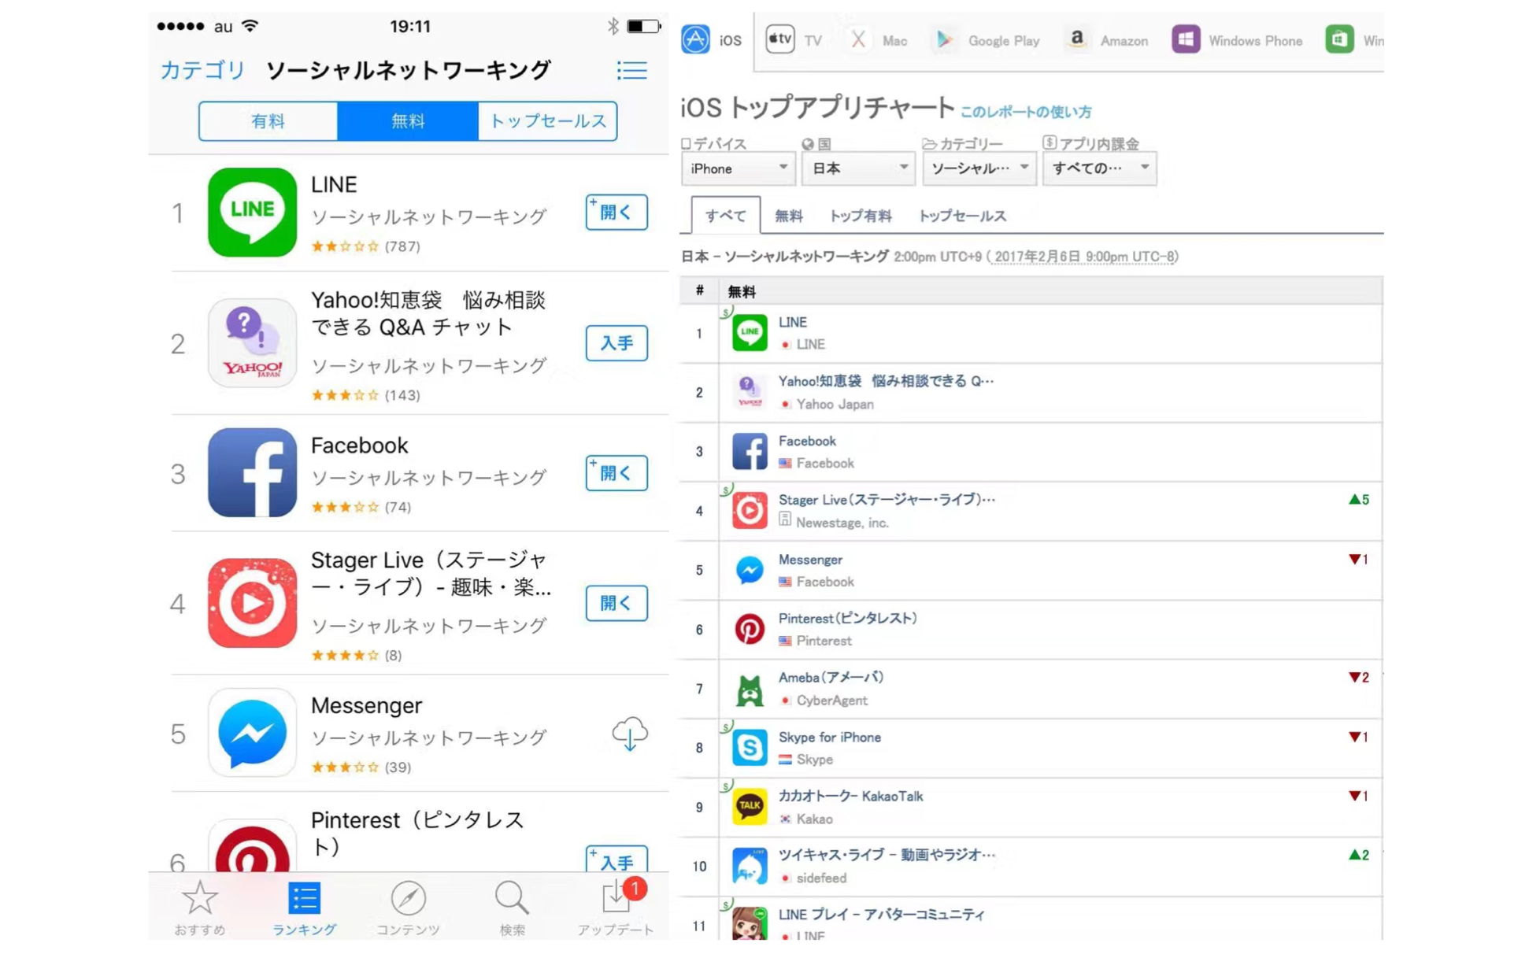Open the アップデート tab with badge
Viewport: 1529px width, 954px height.
(615, 908)
